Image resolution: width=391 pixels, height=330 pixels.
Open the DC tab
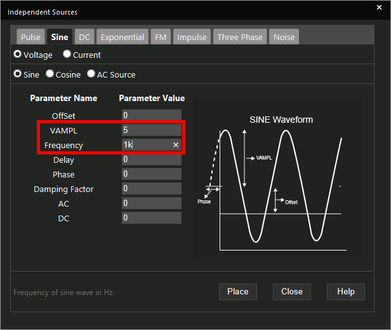pos(84,37)
